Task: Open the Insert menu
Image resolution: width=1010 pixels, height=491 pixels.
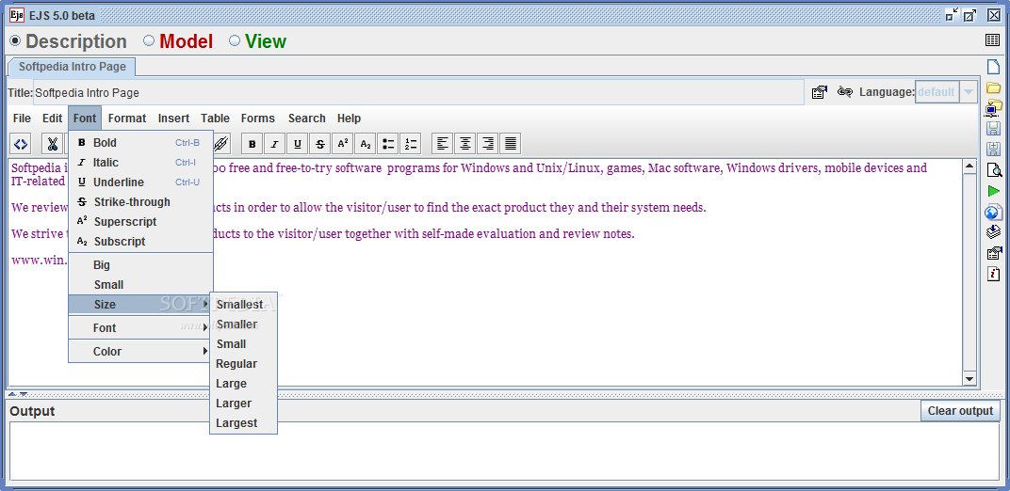Action: 174,119
